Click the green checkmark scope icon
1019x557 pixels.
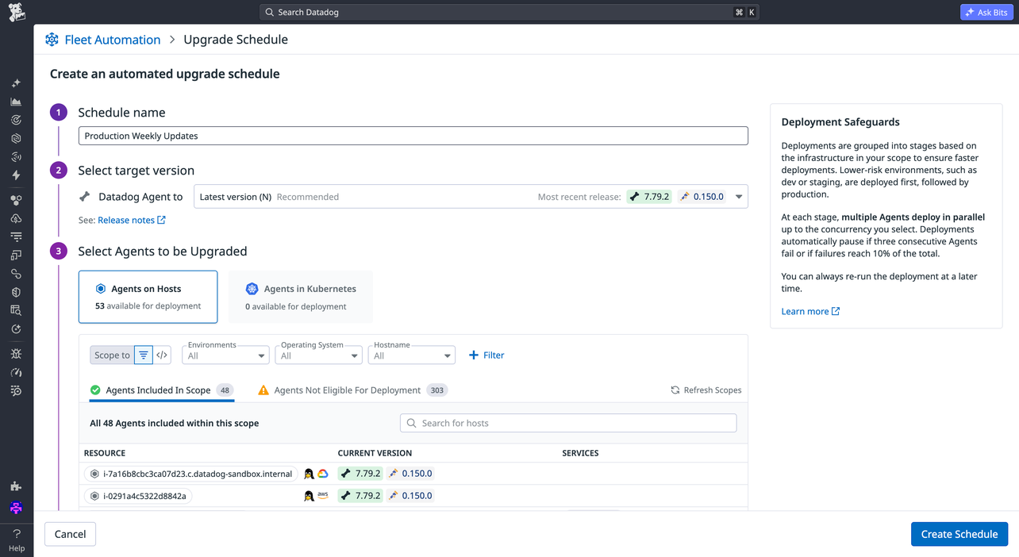pyautogui.click(x=95, y=390)
